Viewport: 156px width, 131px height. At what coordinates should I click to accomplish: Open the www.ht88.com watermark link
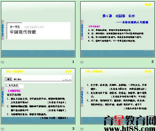click(129, 129)
